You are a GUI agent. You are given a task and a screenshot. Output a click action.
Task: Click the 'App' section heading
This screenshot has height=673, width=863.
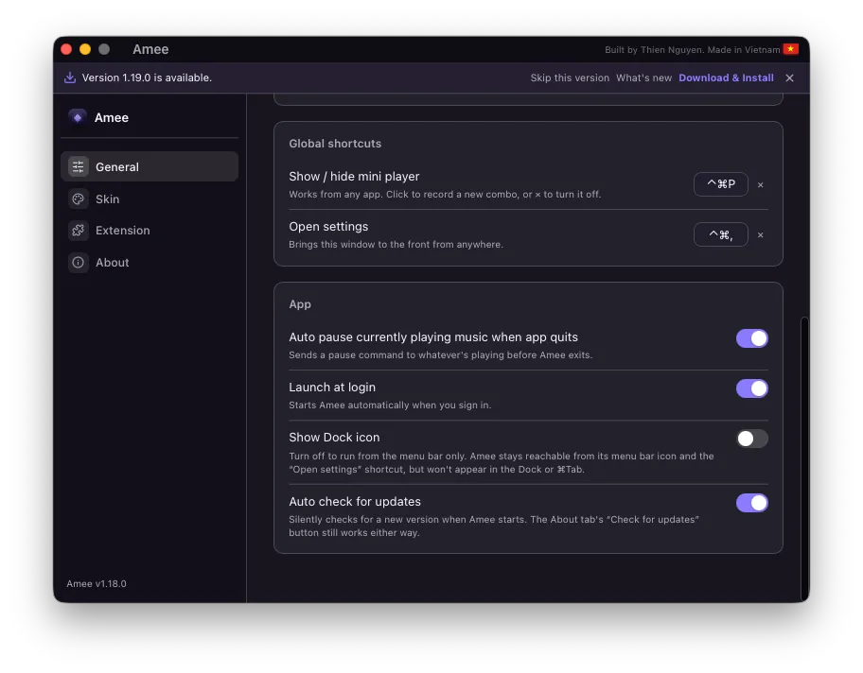[300, 304]
